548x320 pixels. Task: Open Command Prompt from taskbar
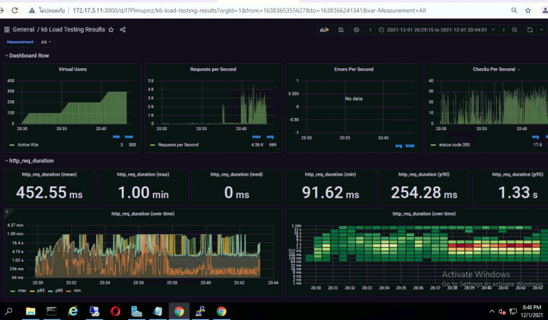pyautogui.click(x=52, y=311)
